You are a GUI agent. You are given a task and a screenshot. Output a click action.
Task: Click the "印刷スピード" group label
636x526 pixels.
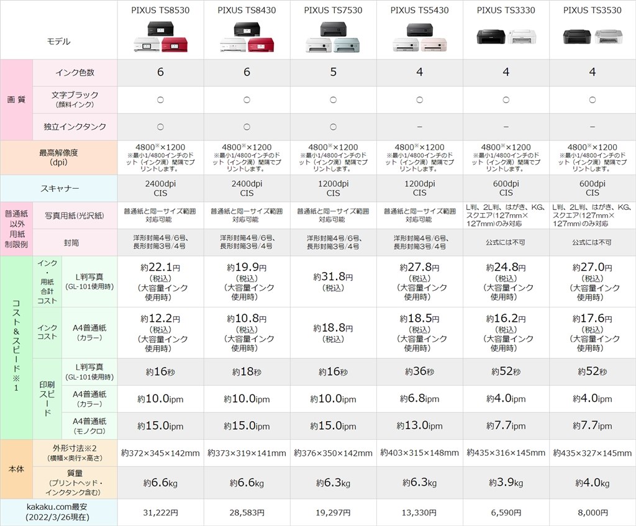pos(47,398)
